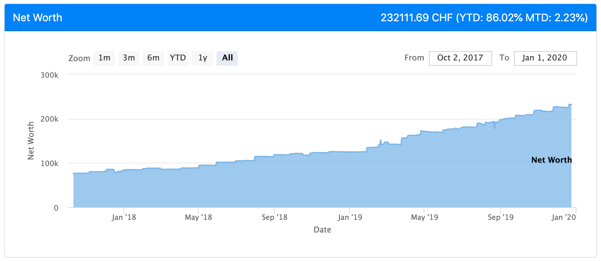Image resolution: width=601 pixels, height=261 pixels.
Task: Select the 1m zoom range button
Action: click(x=104, y=58)
